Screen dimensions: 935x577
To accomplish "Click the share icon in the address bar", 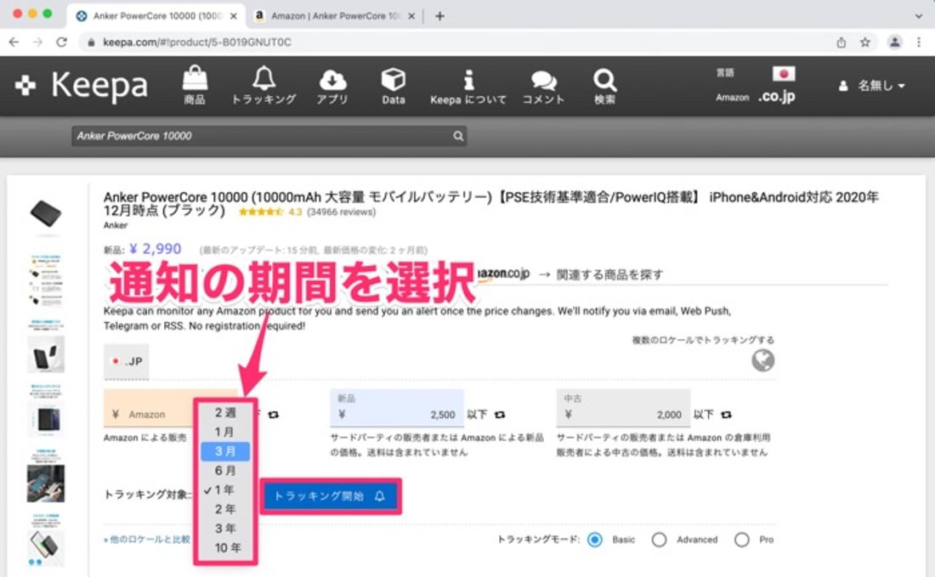I will pos(841,42).
